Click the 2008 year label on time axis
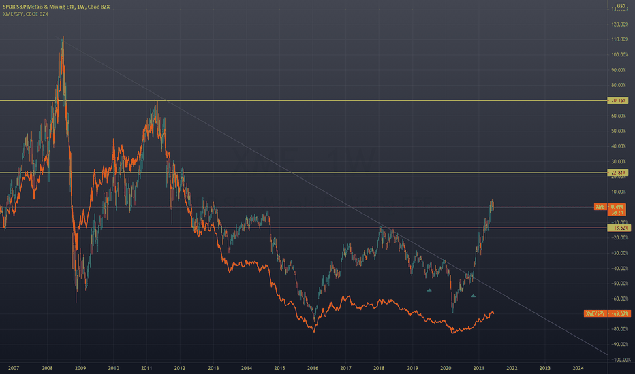635x374 pixels. point(48,368)
